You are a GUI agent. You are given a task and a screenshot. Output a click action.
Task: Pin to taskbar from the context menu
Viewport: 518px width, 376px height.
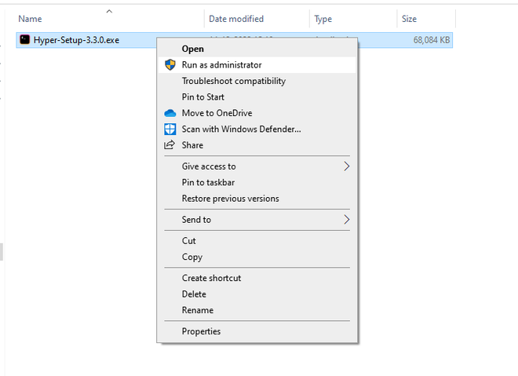[x=208, y=182]
